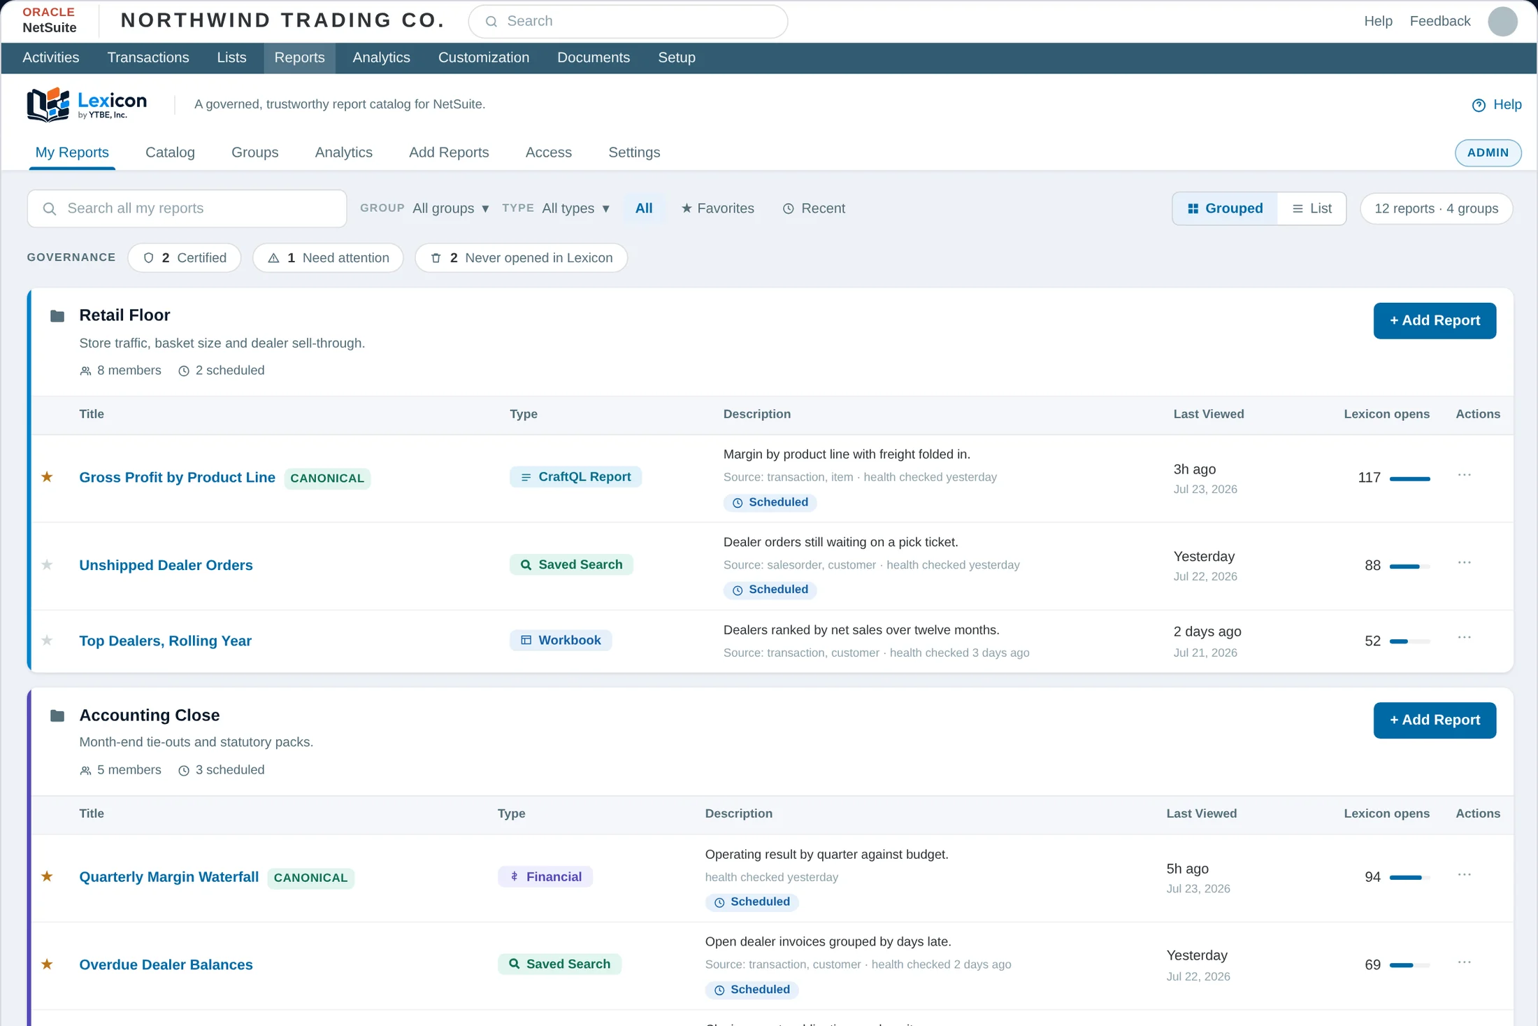The height and width of the screenshot is (1026, 1538).
Task: Favorite the Top Dealers, Rolling Year report
Action: [47, 640]
